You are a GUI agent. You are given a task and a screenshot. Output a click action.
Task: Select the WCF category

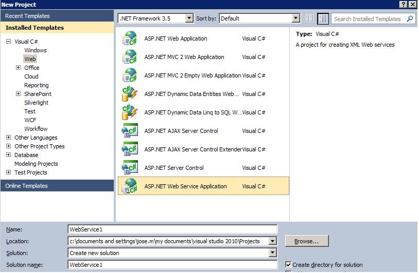coord(30,120)
